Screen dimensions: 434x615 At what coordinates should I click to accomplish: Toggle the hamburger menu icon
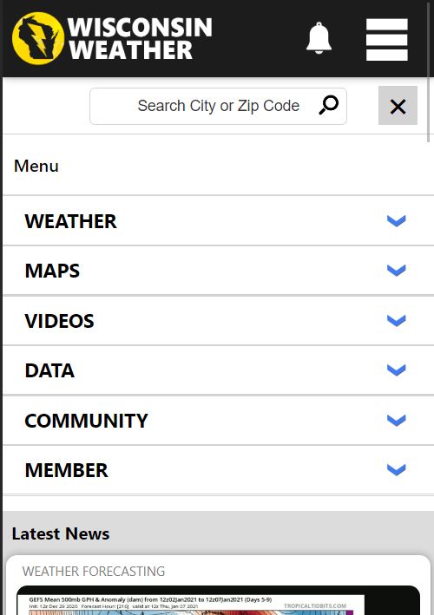coord(387,39)
